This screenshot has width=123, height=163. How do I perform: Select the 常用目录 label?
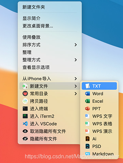(x=39, y=93)
